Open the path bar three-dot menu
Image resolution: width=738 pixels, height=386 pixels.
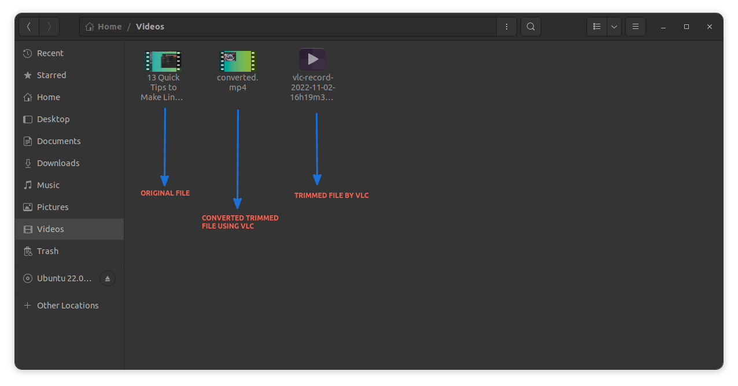507,27
